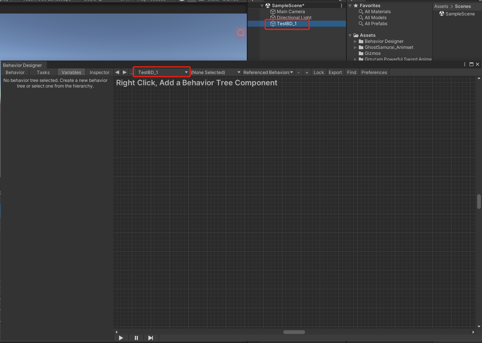Open the Referenced Behaviors dropdown
This screenshot has width=482, height=343.
[268, 72]
